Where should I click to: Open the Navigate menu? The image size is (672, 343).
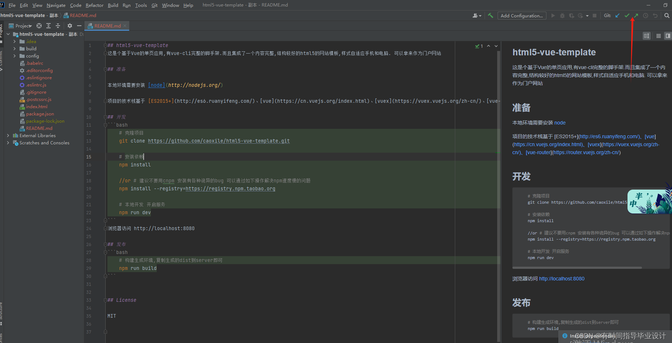56,5
